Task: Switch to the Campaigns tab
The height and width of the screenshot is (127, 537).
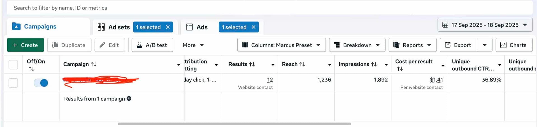Action: 40,26
